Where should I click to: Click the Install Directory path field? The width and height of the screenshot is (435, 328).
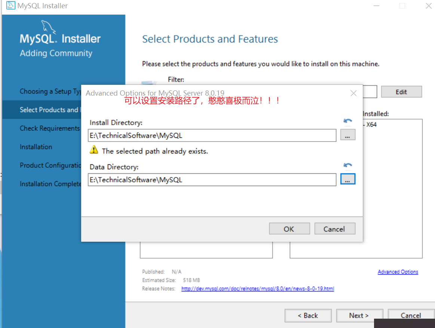pos(212,136)
